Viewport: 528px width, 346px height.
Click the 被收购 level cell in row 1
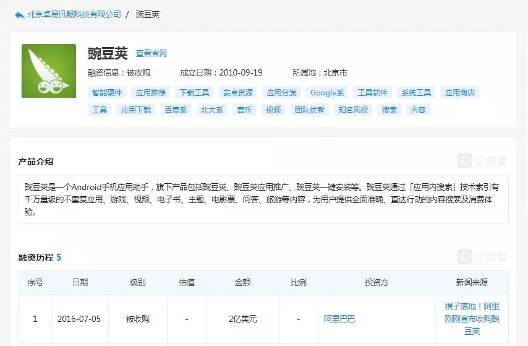pos(138,319)
